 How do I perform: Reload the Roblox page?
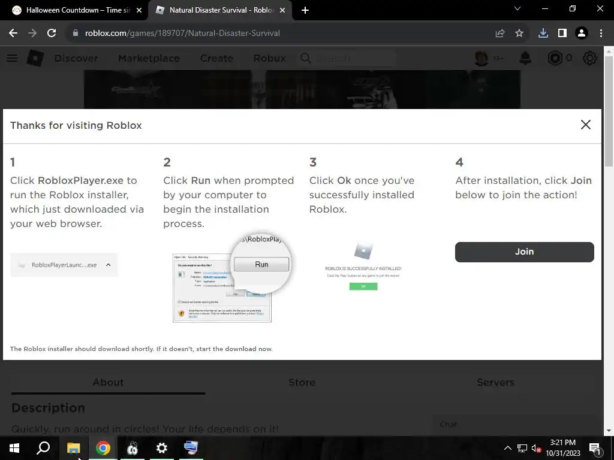[x=52, y=34]
